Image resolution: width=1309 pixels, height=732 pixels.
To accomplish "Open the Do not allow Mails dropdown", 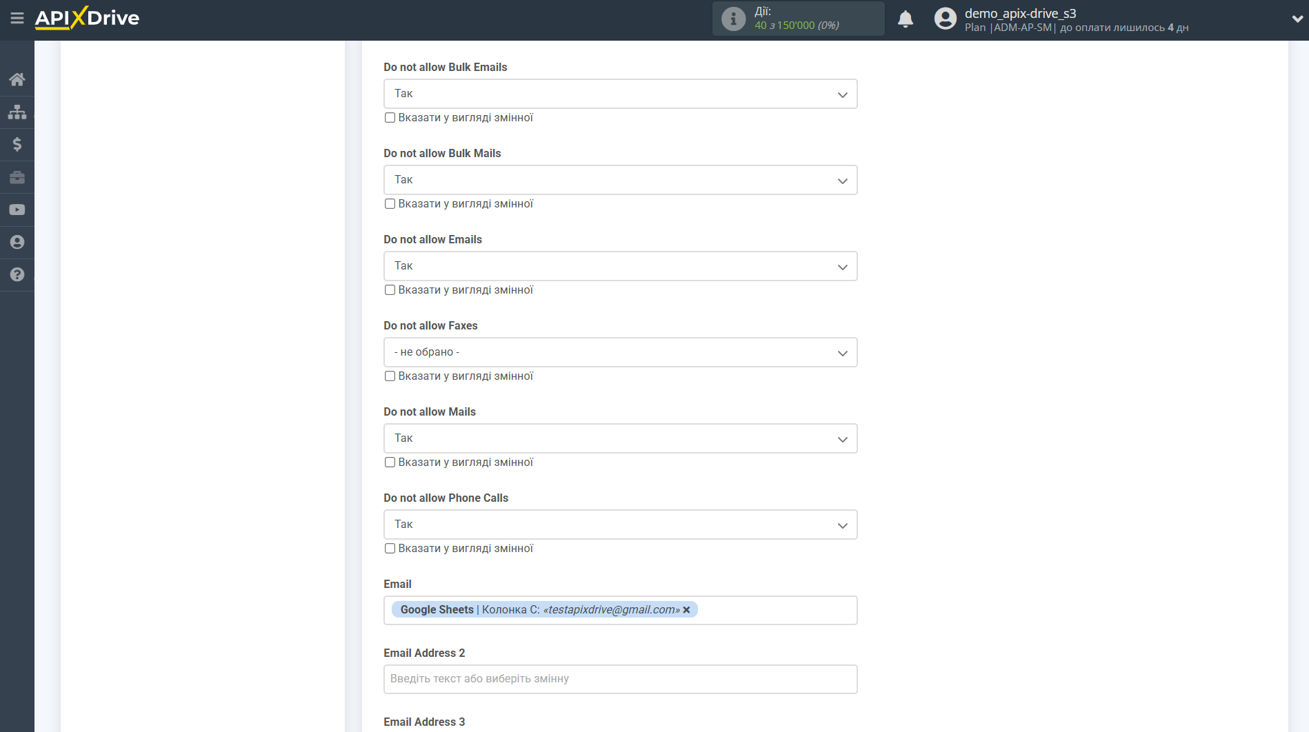I will tap(620, 438).
